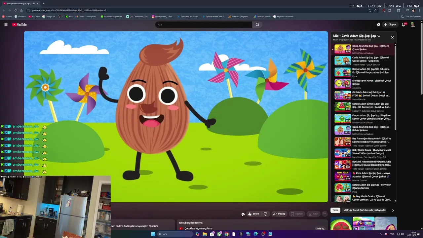Viewport: 423px width, 238px height.
Task: Open Kick bookmark
Action: [69, 16]
